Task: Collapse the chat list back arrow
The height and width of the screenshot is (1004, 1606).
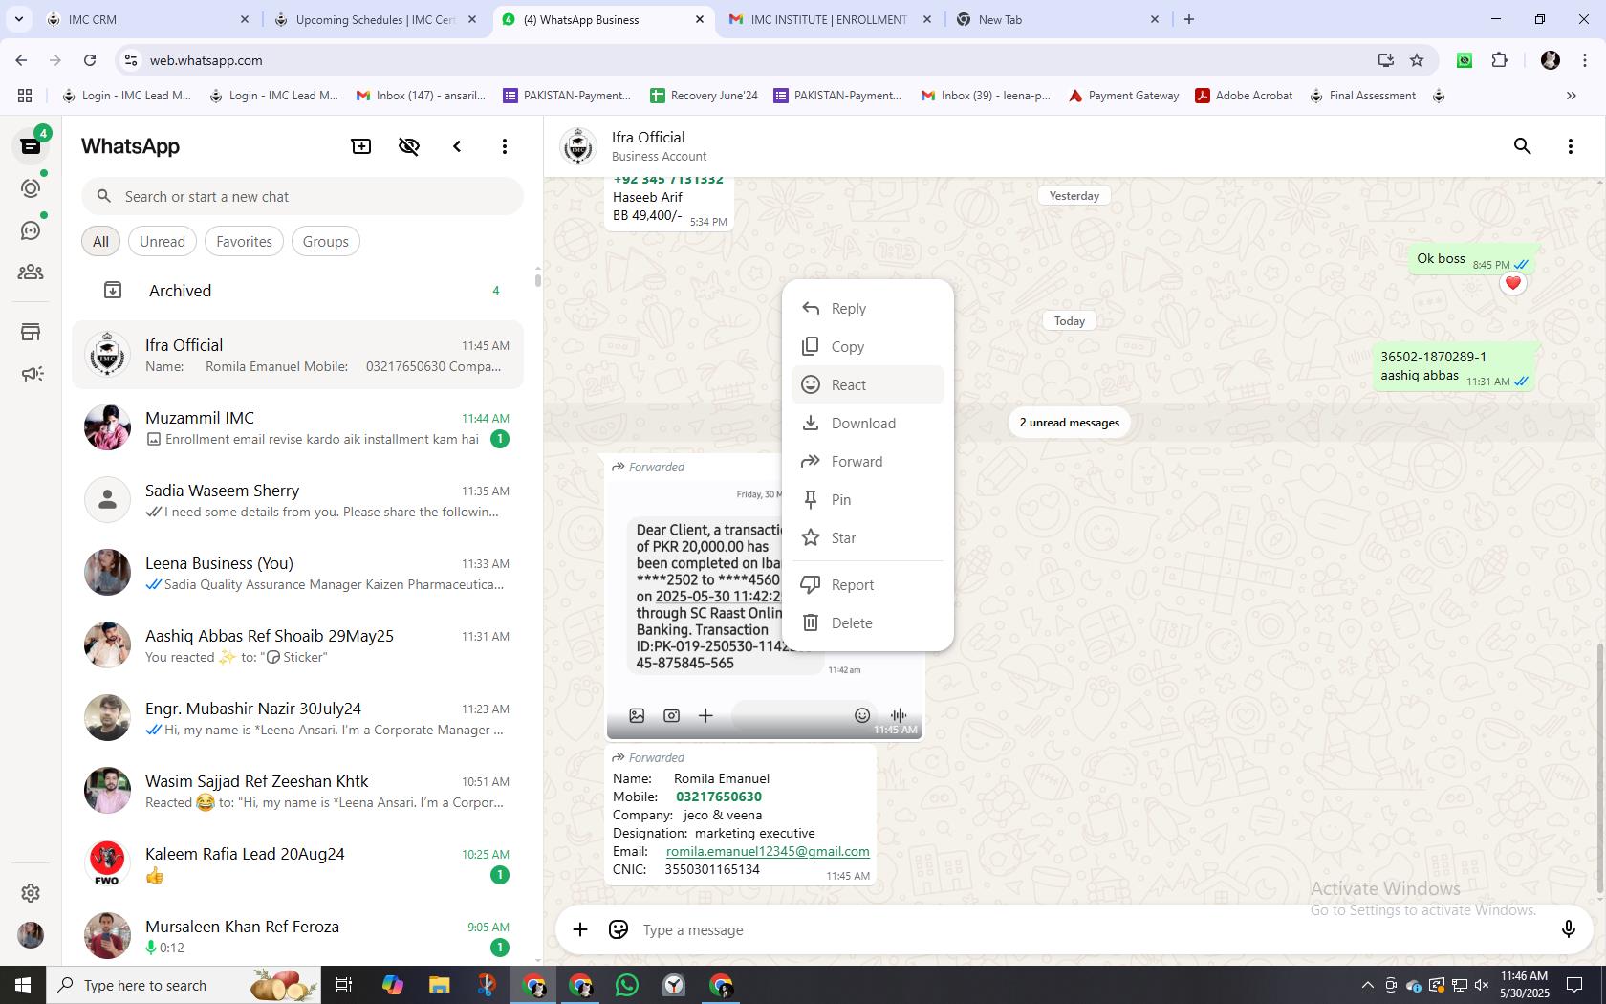Action: pos(457,146)
